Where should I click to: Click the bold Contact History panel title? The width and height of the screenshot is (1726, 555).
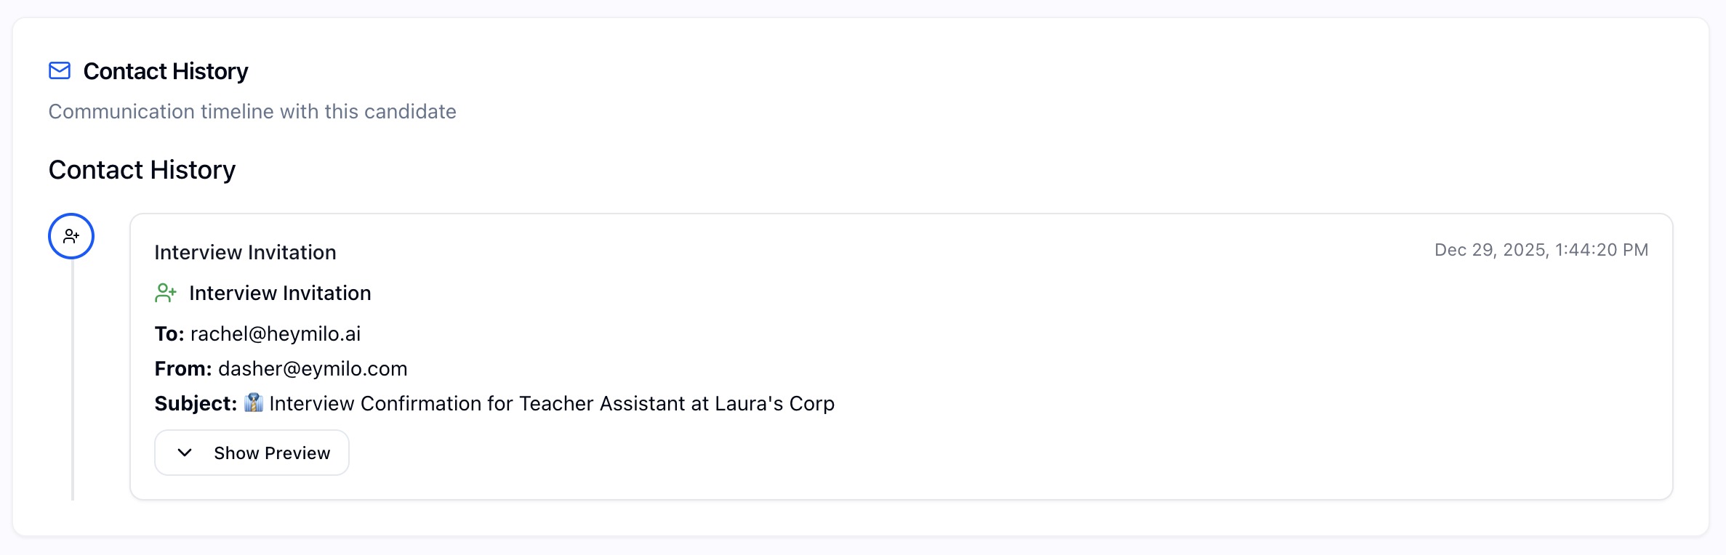(x=166, y=71)
